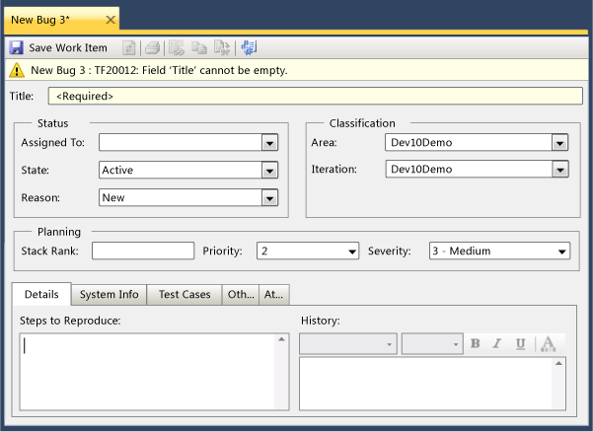The width and height of the screenshot is (593, 432).
Task: Switch to the Test Cases tab
Action: point(185,295)
